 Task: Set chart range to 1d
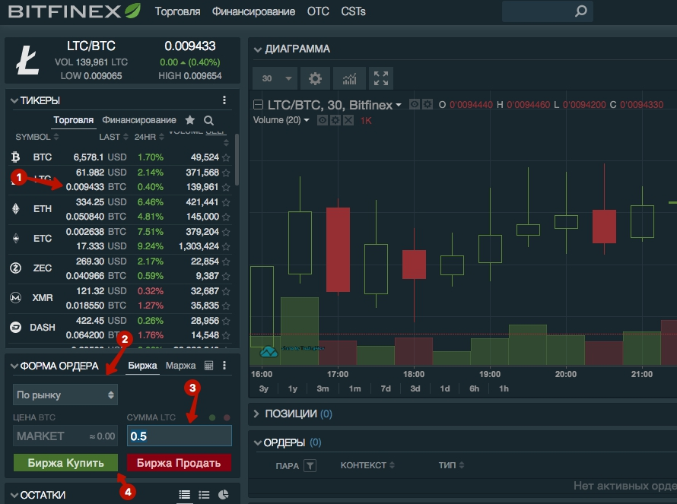point(445,388)
